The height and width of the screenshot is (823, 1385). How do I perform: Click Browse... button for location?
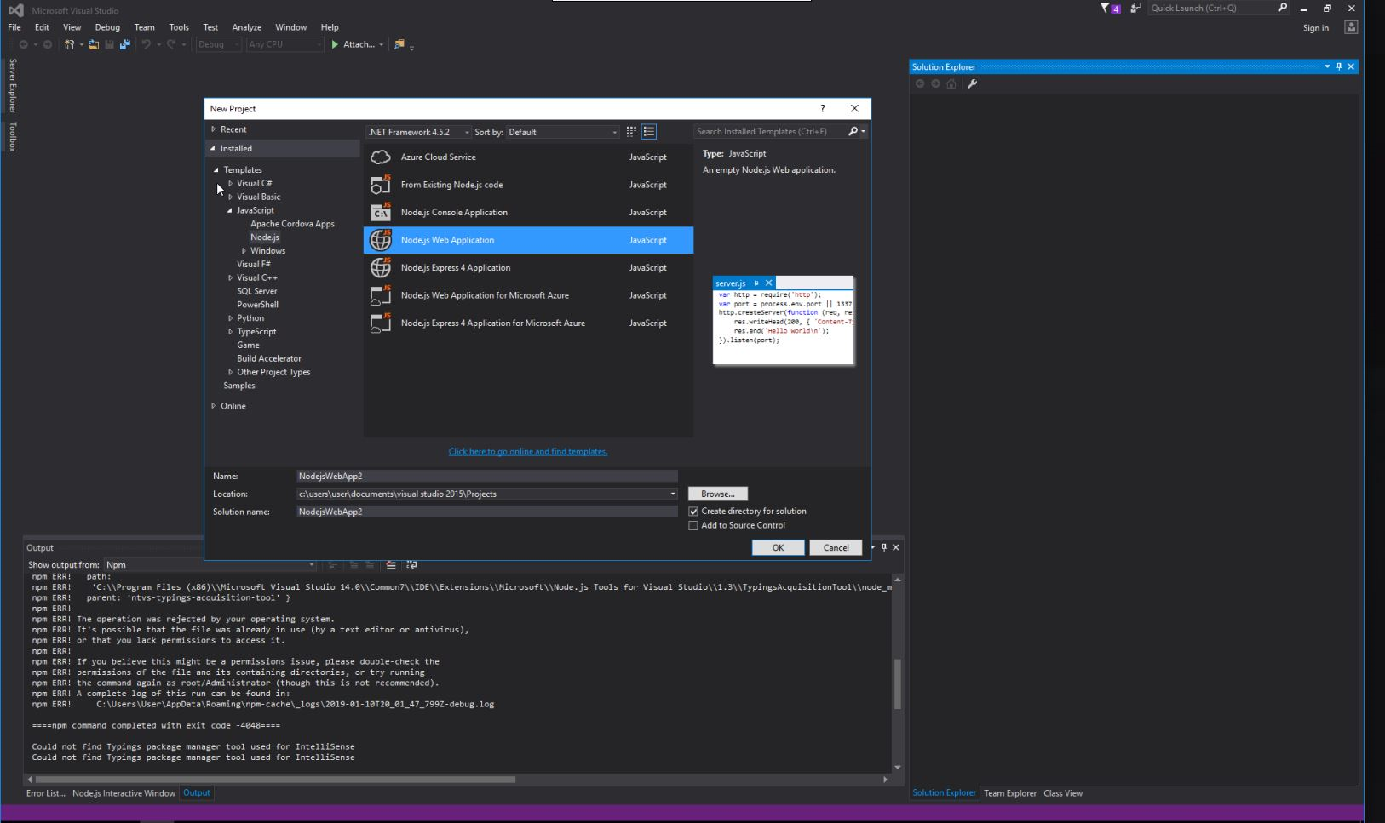click(x=717, y=494)
